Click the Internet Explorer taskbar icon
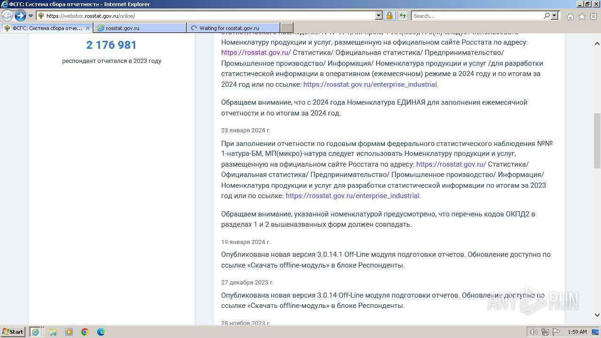The width and height of the screenshot is (601, 338). pyautogui.click(x=36, y=332)
